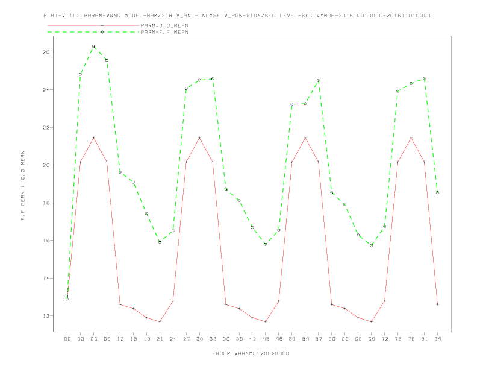
Task: Click the F.F_MEAN | O.O_MEAN y-axis title
Action: coord(23,186)
